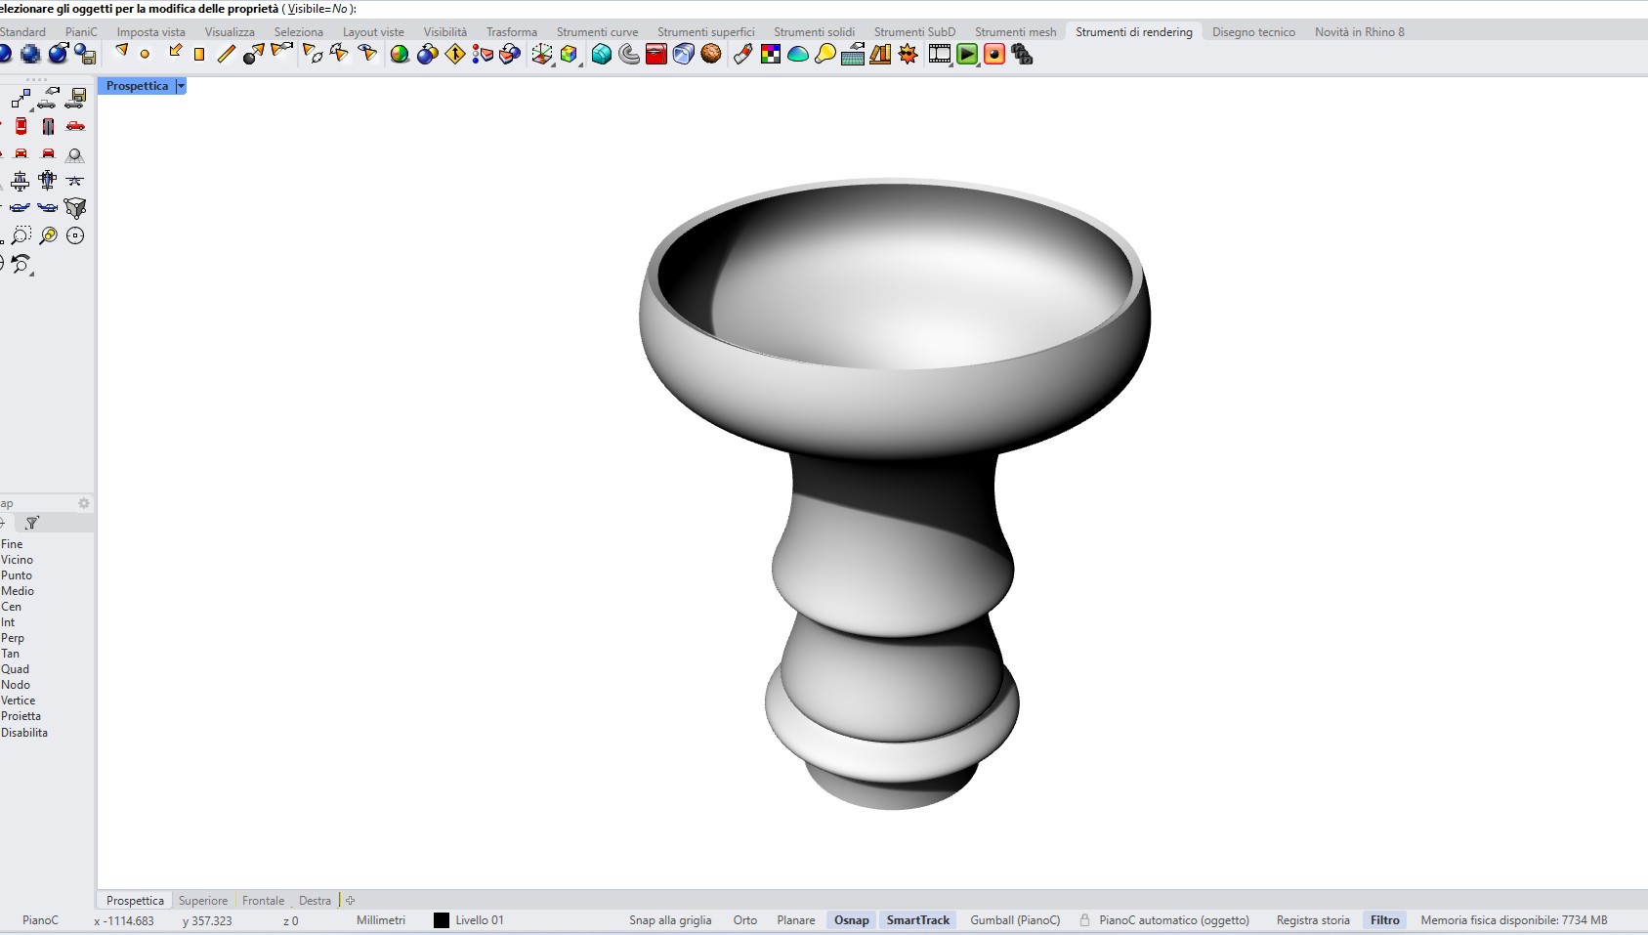Toggle Snap alla griglia

coord(670,920)
